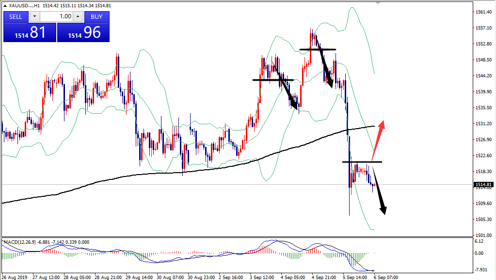This screenshot has width=496, height=280.
Task: Click the 1501.00 price scale label
Action: [x=484, y=235]
